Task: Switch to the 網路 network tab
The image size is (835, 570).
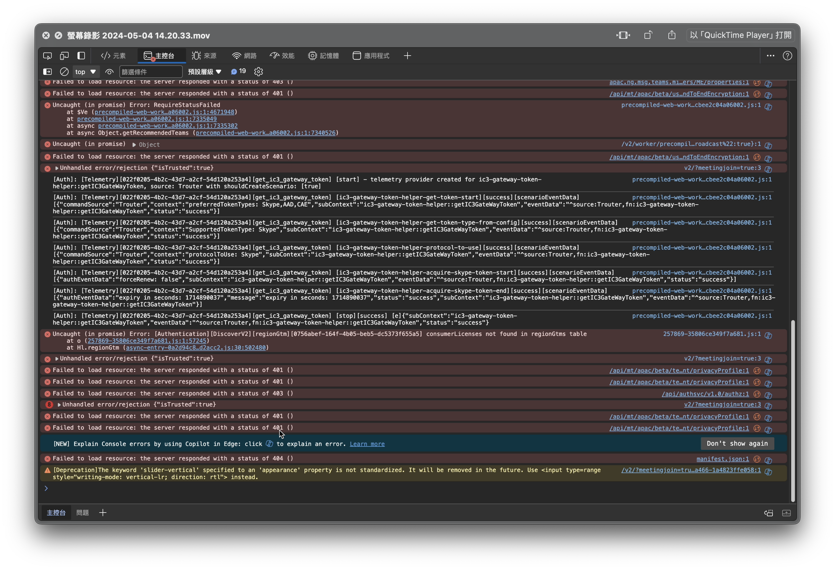Action: (x=245, y=56)
